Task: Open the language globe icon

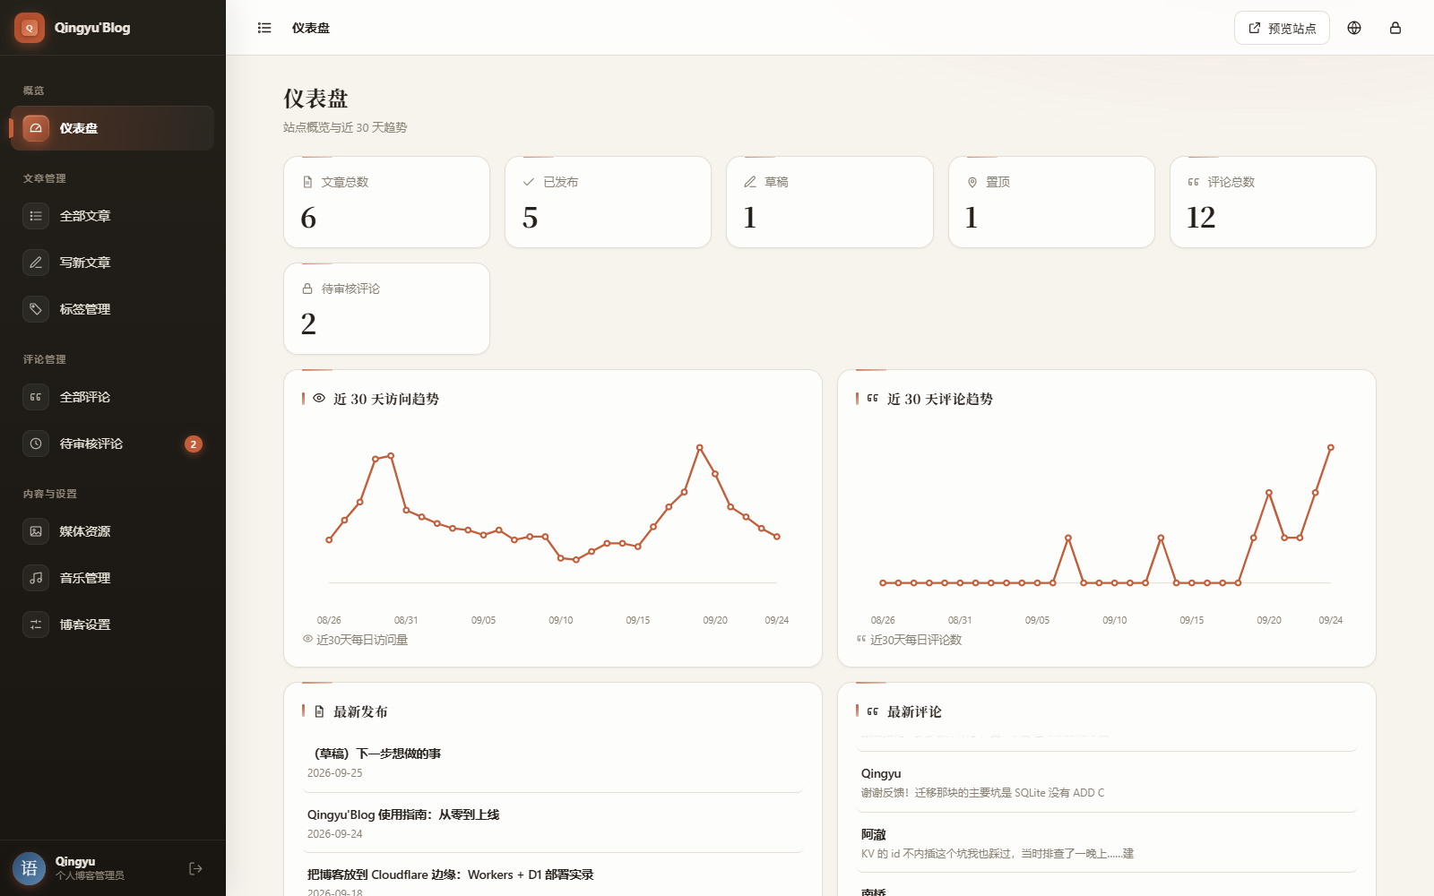Action: click(1354, 28)
